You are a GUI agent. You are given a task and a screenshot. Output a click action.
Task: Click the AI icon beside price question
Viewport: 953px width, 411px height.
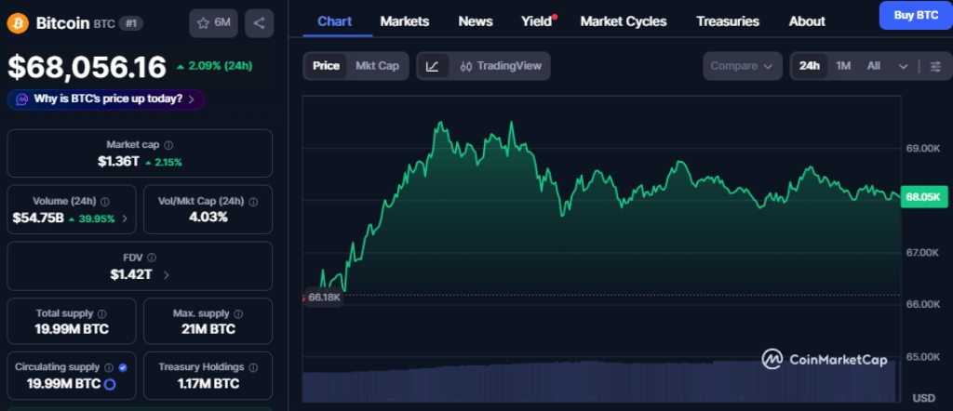(x=22, y=99)
